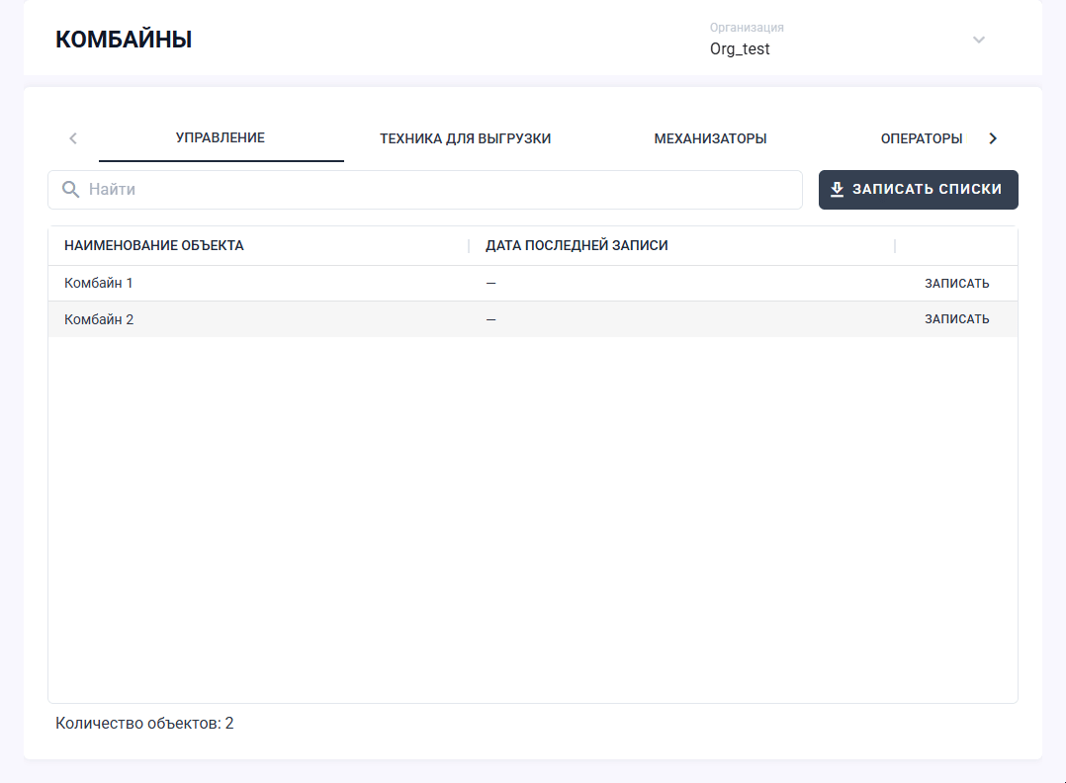Click the Количество объектов: 2 label
Image resolution: width=1066 pixels, height=783 pixels.
(x=144, y=724)
